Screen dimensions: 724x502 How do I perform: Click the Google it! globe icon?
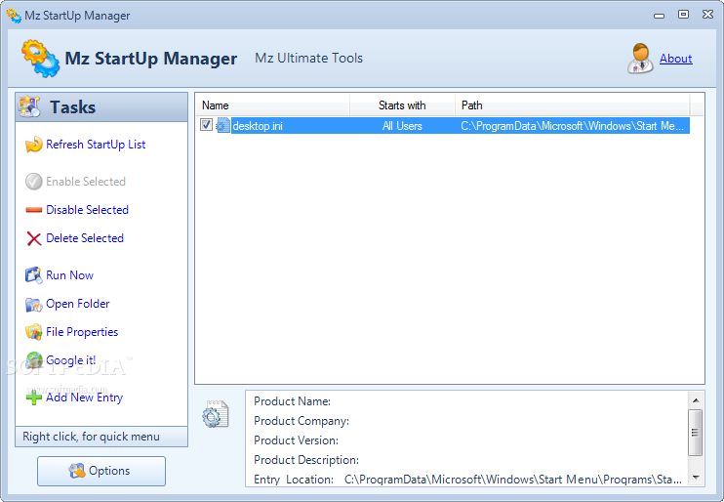[34, 360]
